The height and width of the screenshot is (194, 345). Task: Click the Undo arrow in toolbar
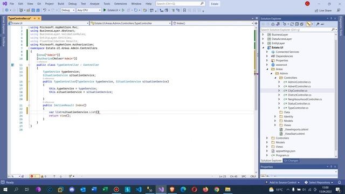pos(45,10)
